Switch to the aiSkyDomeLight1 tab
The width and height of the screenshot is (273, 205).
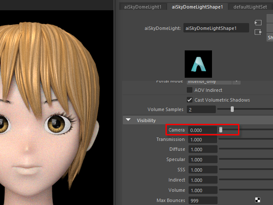142,7
